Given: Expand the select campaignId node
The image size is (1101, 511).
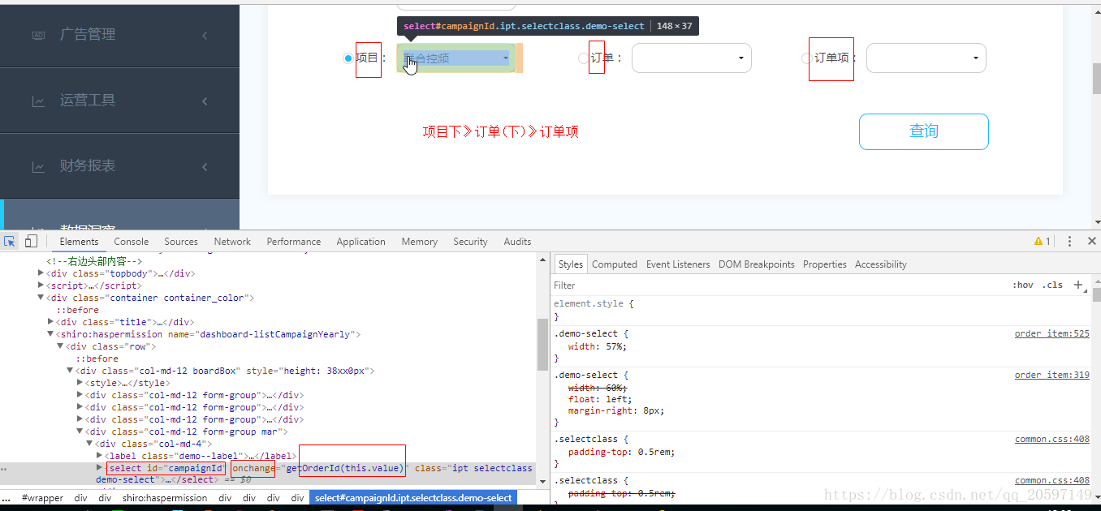Looking at the screenshot, I should point(99,468).
